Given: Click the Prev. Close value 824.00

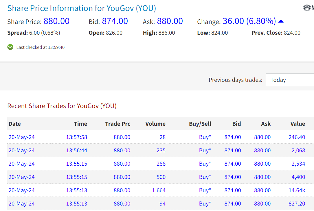Looking at the screenshot, I should (292, 33).
